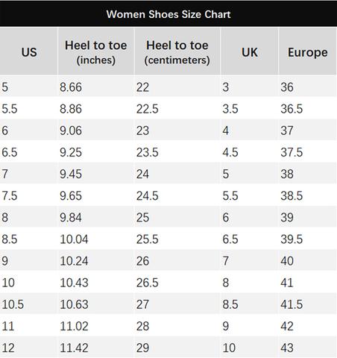This screenshot has height=358, width=337.
Task: Select the 9.06 inches cell
Action: [x=96, y=130]
